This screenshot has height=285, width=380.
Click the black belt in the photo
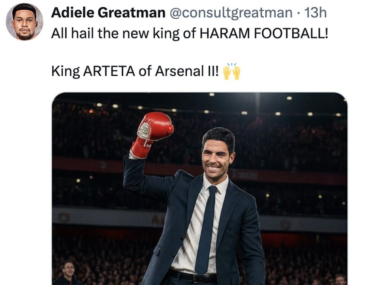tap(192, 277)
